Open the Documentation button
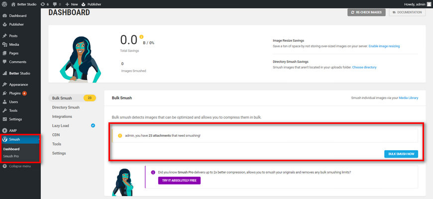Screen dimensions: 433x199 click(407, 12)
